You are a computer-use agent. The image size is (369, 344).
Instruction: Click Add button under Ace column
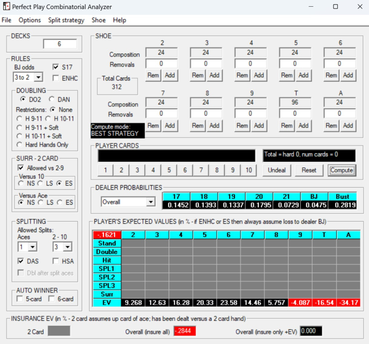[x=348, y=126]
